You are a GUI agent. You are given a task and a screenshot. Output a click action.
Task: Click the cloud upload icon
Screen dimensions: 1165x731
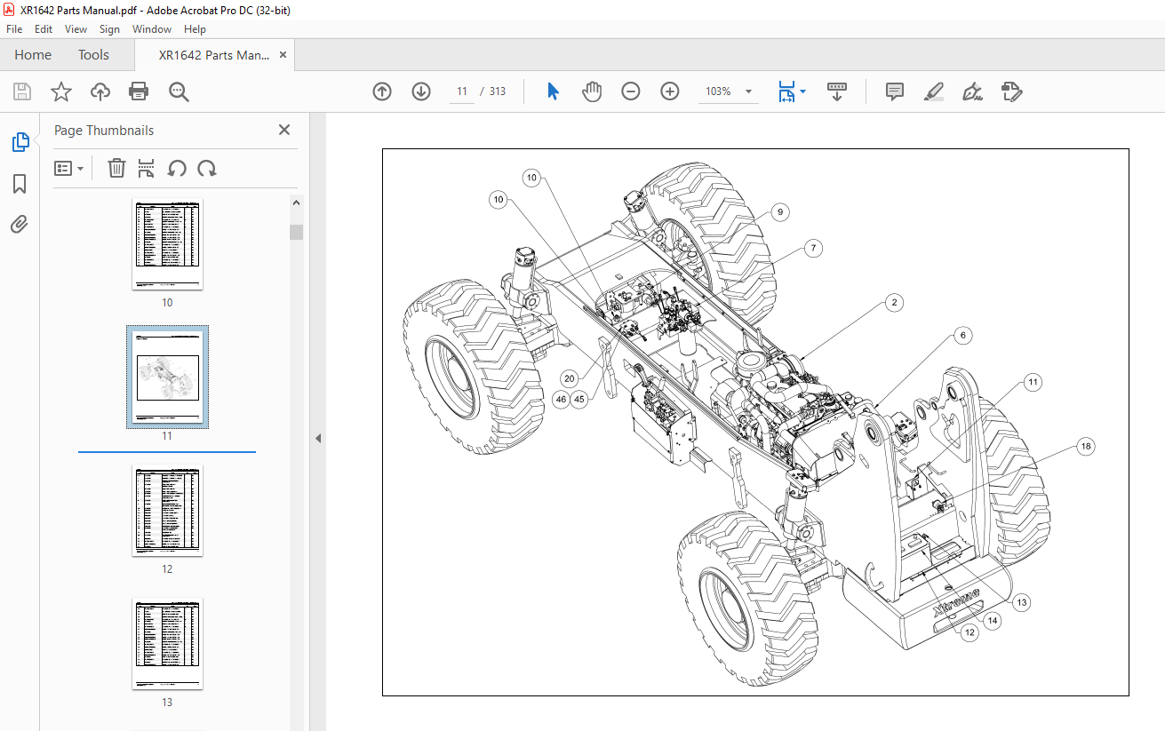coord(100,91)
